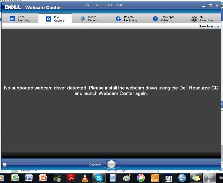
Task: Close the Webcam Center window
Action: pos(217,6)
